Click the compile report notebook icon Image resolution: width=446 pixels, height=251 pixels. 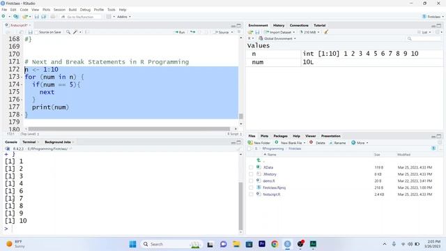[87, 32]
